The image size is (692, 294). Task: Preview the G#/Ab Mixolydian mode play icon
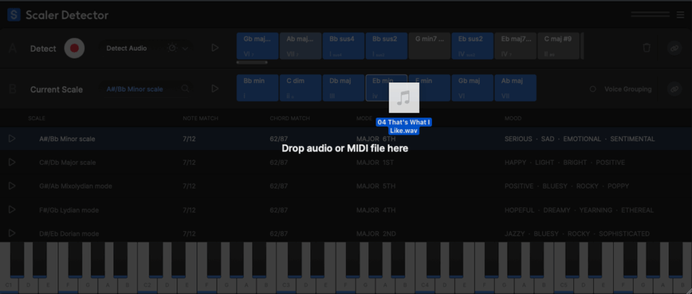coord(11,186)
